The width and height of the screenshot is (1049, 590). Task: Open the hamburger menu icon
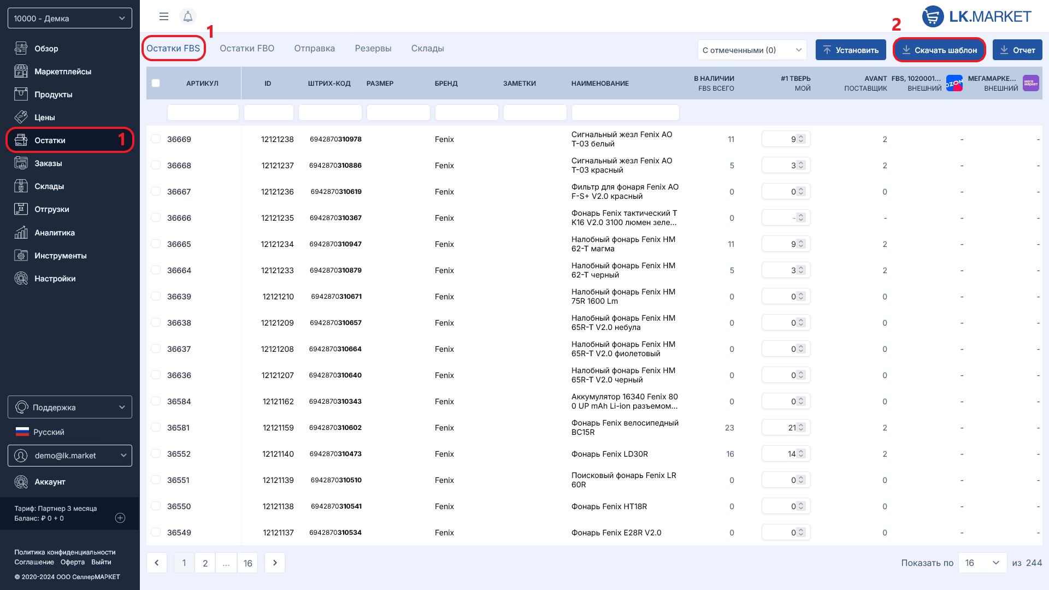pyautogui.click(x=163, y=16)
